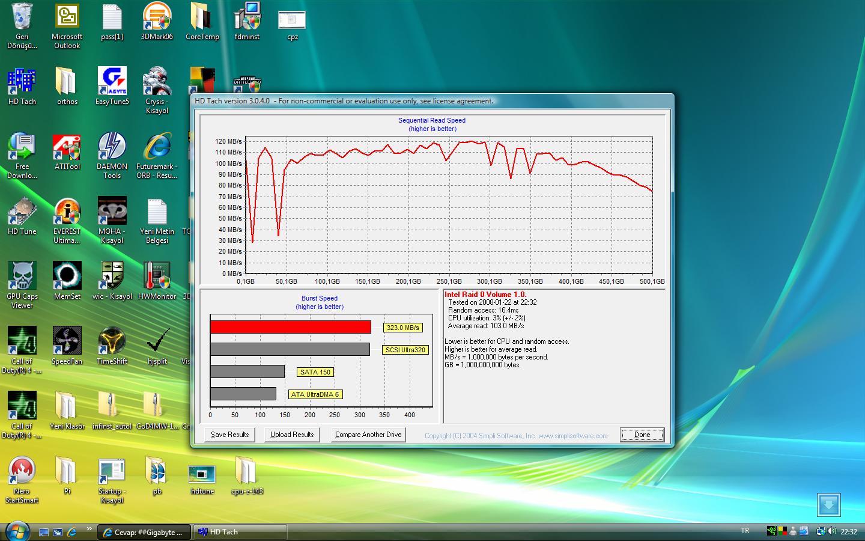865x541 pixels.
Task: Click Switch Between Windows quick launch icon
Action: point(58,532)
